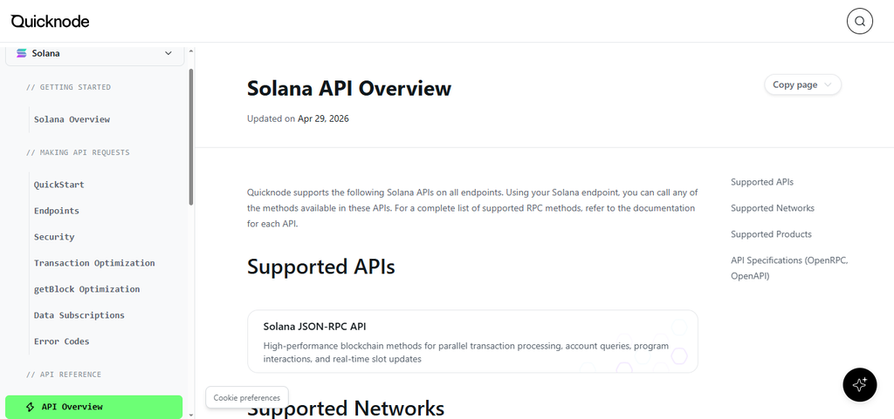
Task: Open the AI sparkle assistant button
Action: (x=860, y=385)
